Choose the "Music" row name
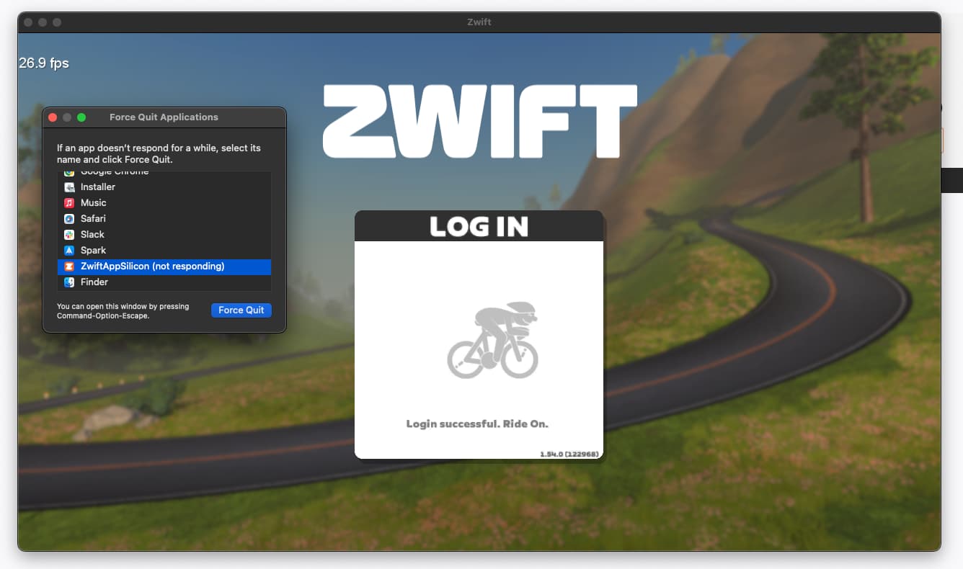This screenshot has width=963, height=569. (x=94, y=203)
